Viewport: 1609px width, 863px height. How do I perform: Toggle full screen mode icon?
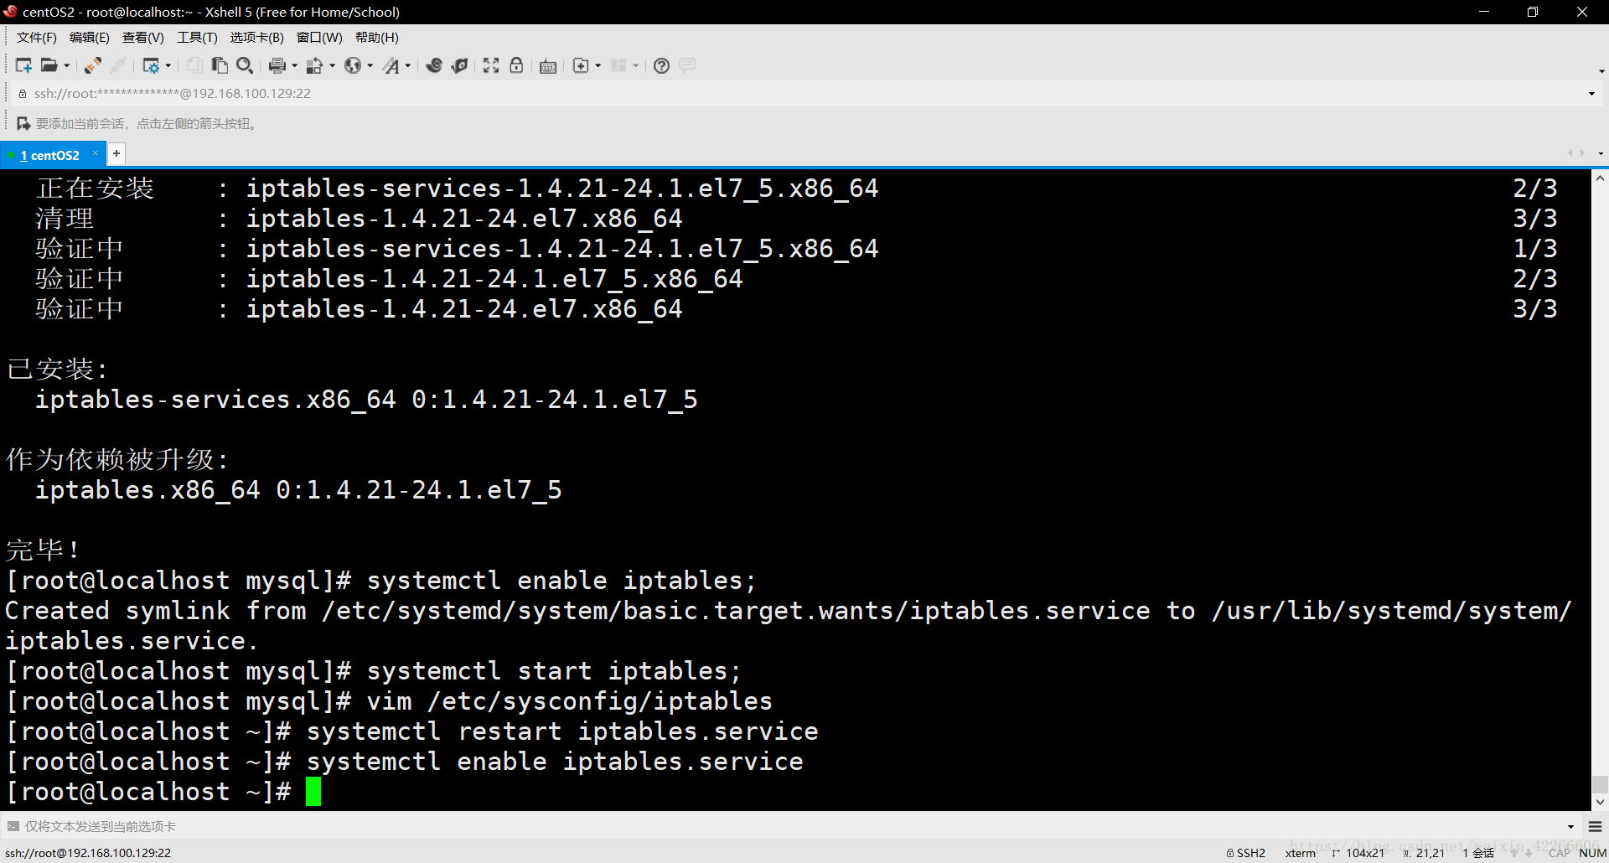[491, 65]
